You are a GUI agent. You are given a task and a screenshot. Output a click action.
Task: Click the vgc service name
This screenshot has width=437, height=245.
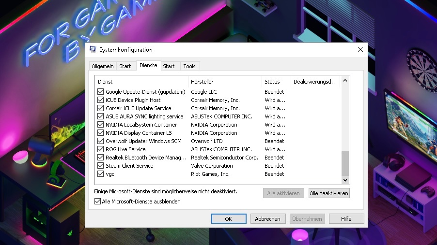(110, 174)
